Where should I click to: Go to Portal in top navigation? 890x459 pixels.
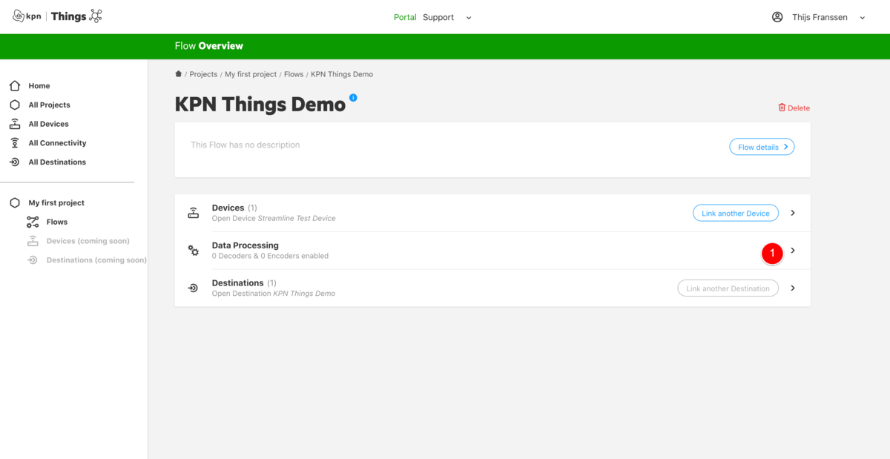tap(405, 17)
